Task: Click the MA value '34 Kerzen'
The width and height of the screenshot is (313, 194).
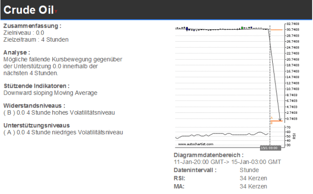Action: click(x=253, y=186)
